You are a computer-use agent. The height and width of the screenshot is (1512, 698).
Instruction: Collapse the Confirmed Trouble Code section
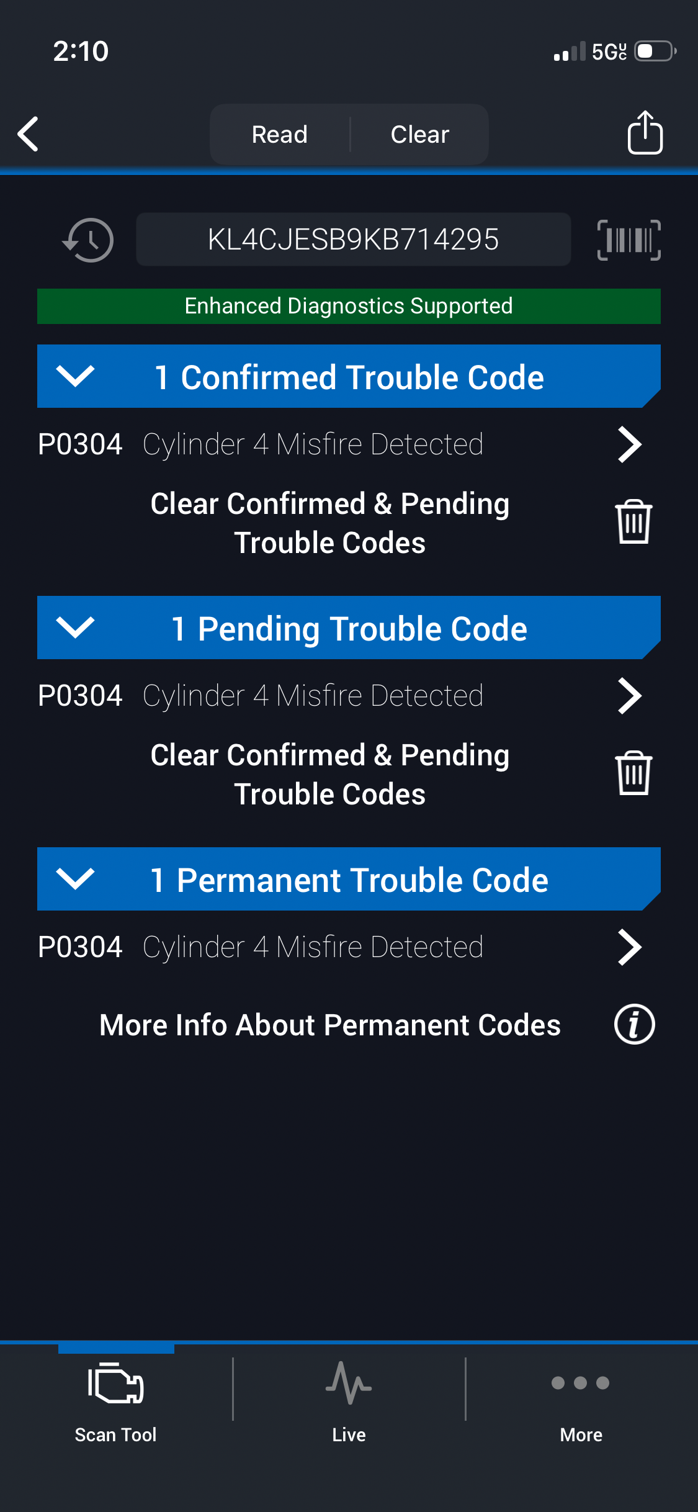pyautogui.click(x=75, y=376)
